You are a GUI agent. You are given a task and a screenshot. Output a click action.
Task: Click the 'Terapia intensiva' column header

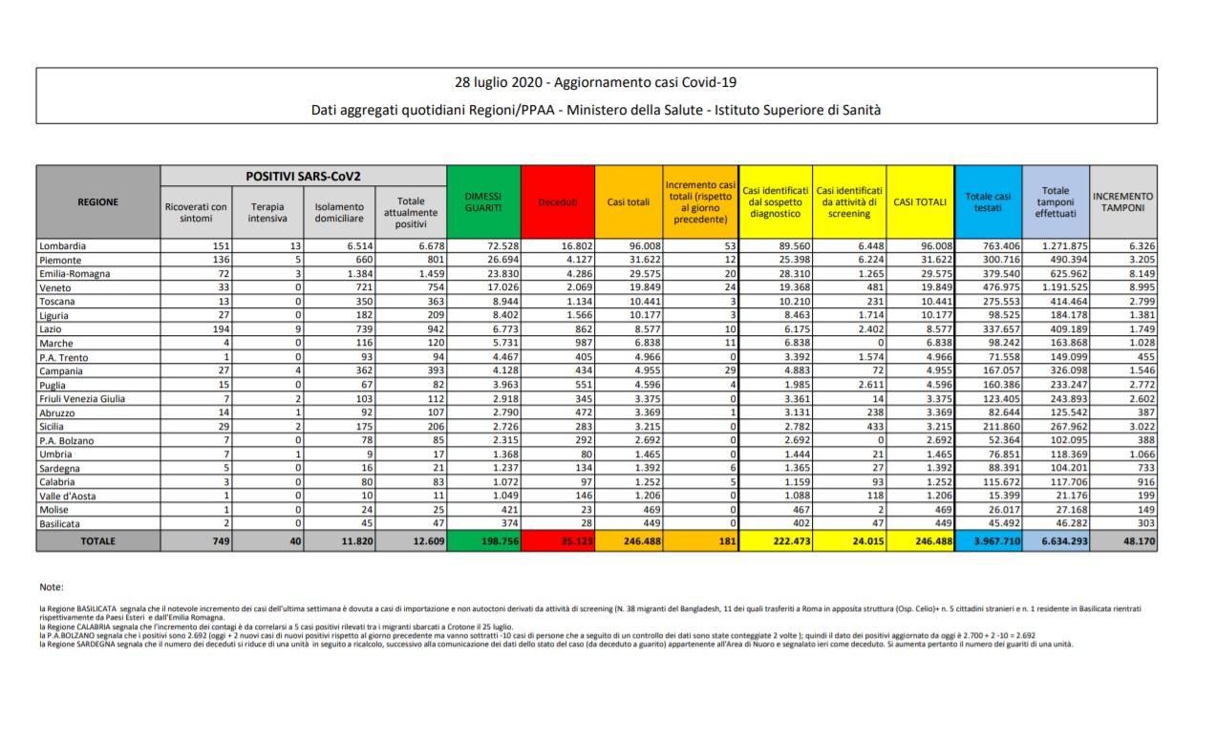(x=267, y=212)
